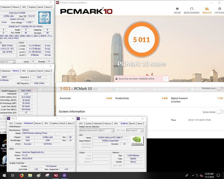Viewport: 224px width, 179px height.
Task: Switch to CPU-Z via its taskbar icon
Action: tap(64, 175)
